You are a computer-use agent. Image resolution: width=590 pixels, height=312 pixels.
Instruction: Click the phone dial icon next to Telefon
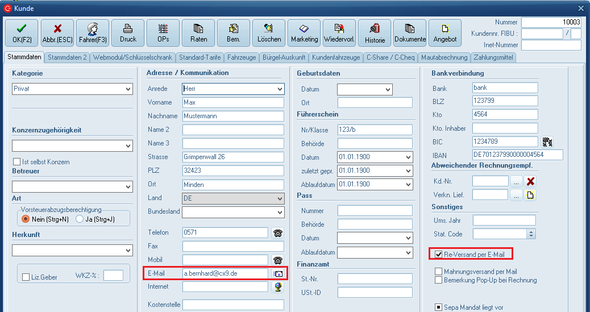(x=278, y=233)
